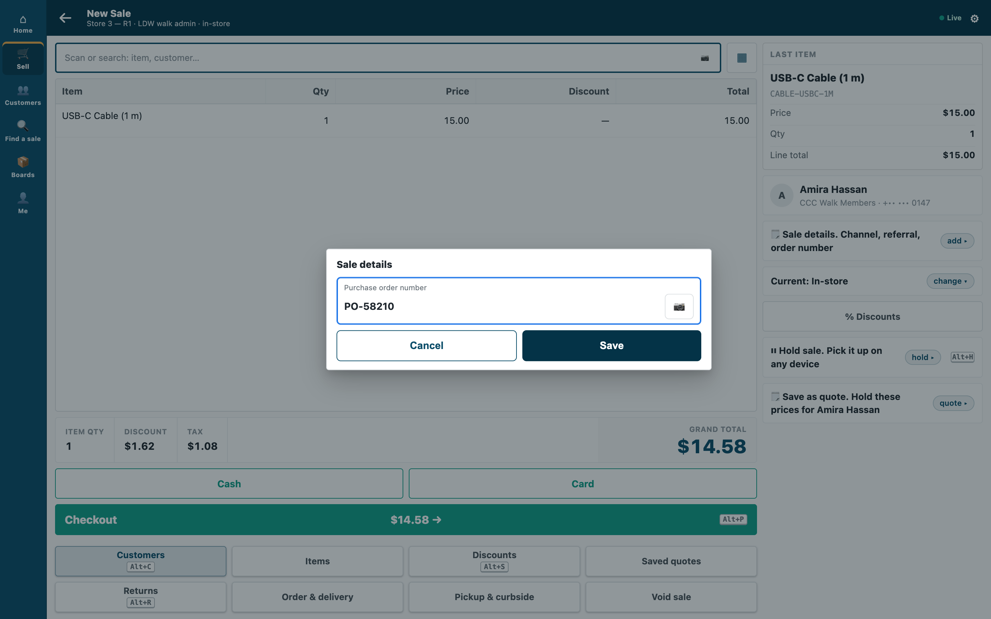
Task: Click the Checkout $14.58 button
Action: point(406,520)
